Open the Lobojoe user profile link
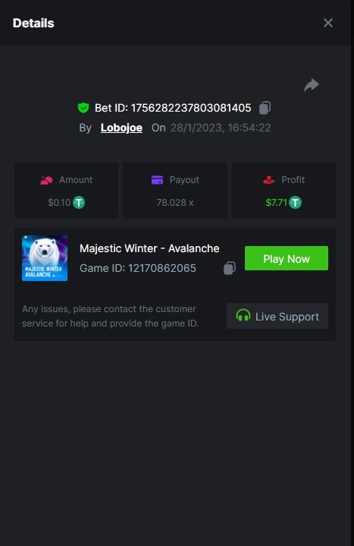354x546 pixels. (121, 128)
